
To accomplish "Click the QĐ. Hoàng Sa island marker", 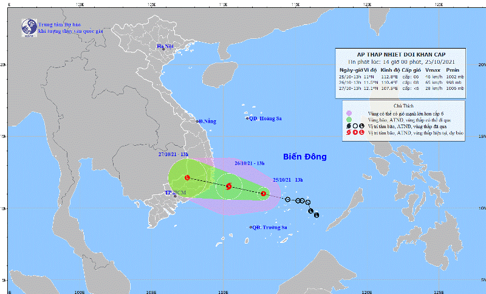I will pyautogui.click(x=247, y=118).
